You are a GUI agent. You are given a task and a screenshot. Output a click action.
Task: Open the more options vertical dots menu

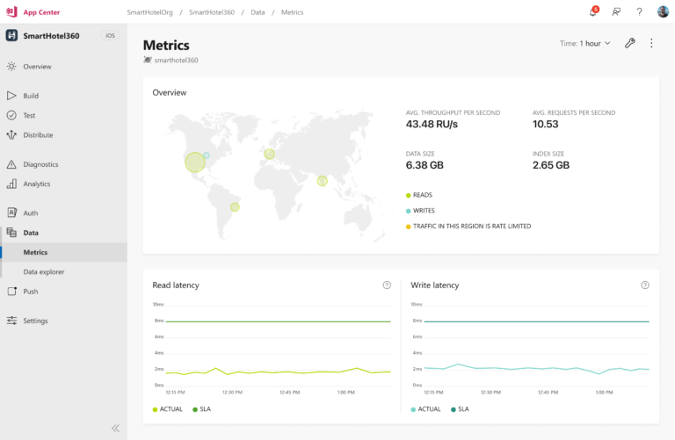(x=651, y=43)
